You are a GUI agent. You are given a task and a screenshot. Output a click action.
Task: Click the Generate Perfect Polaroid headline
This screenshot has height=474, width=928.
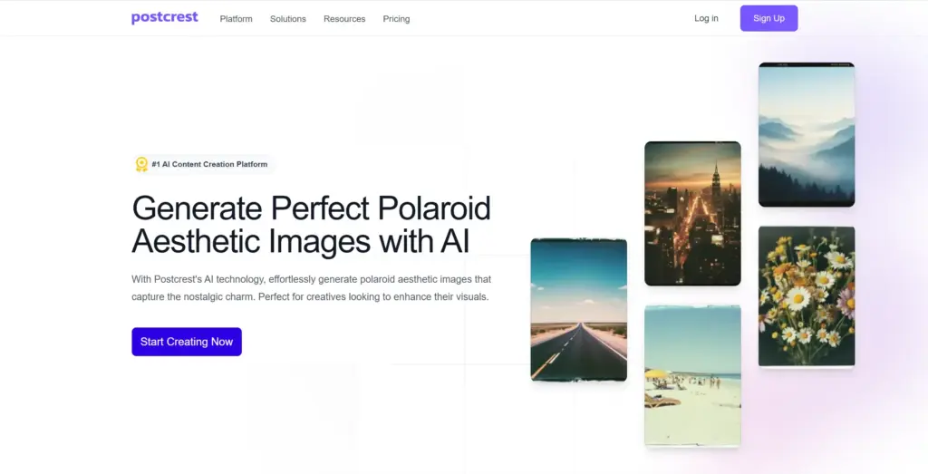[312, 224]
